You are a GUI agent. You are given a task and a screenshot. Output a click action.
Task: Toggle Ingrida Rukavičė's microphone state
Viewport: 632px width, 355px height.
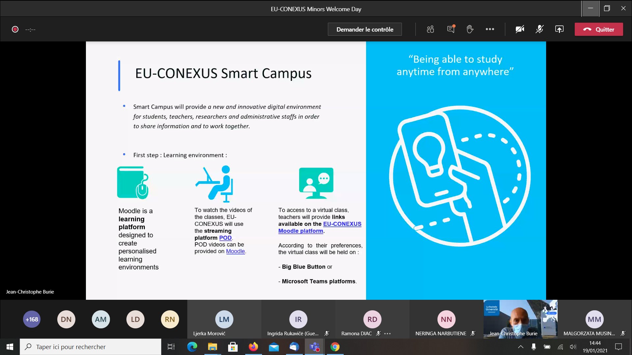(x=327, y=333)
